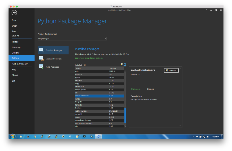The image size is (232, 151).
Task: Choose Save As in the sidebar
Action: click(x=15, y=36)
